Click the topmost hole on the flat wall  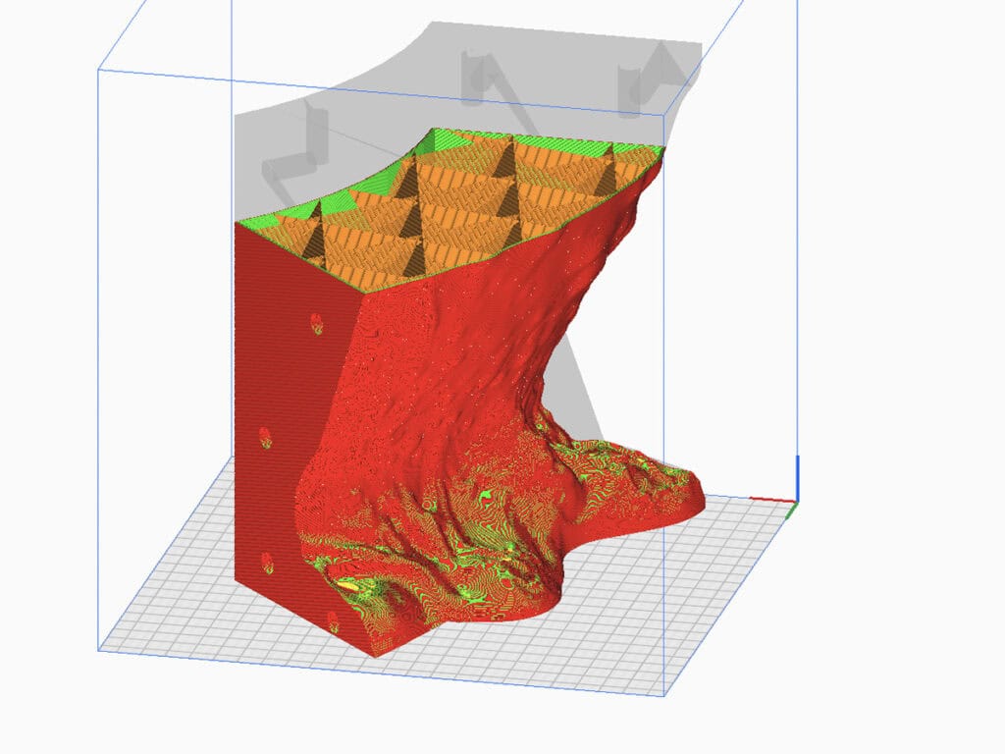point(316,324)
